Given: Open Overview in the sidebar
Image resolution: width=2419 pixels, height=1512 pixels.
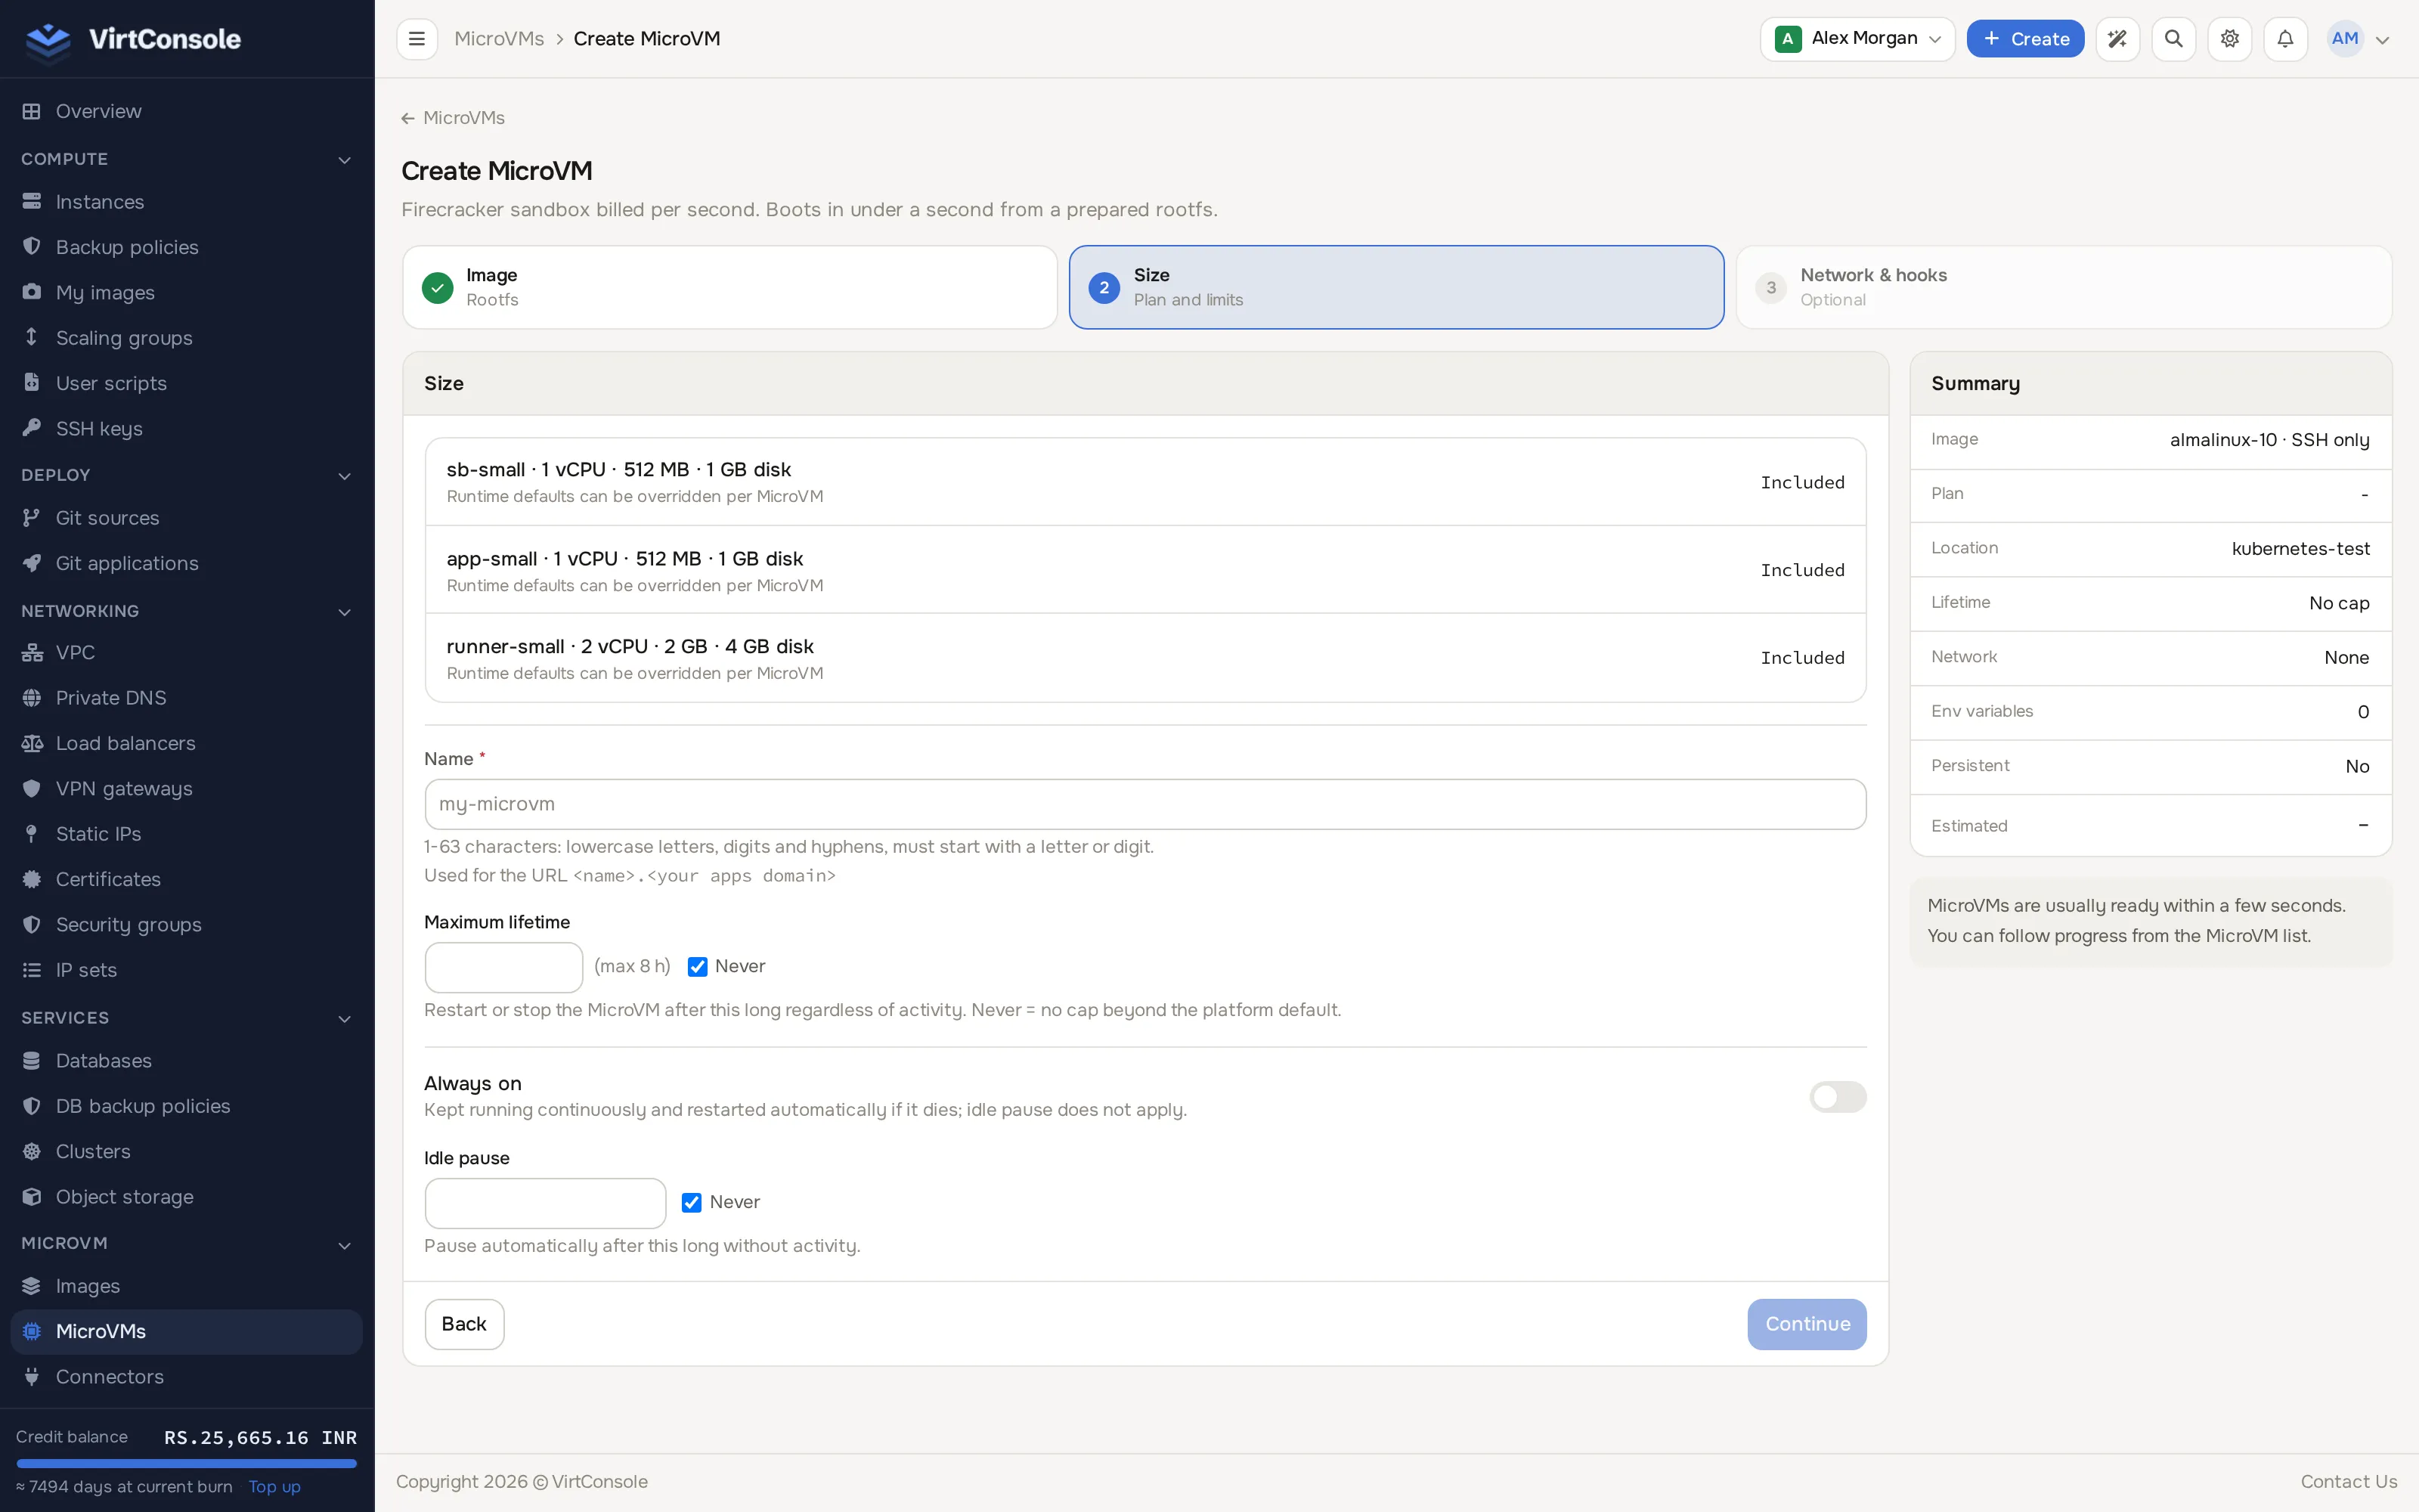Looking at the screenshot, I should pos(187,111).
